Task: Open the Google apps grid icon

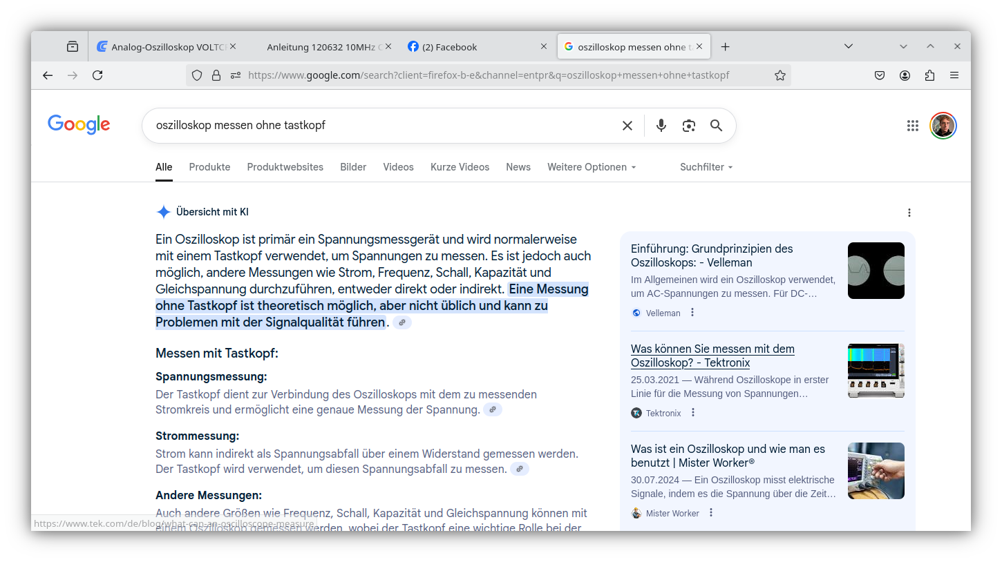Action: pos(912,126)
